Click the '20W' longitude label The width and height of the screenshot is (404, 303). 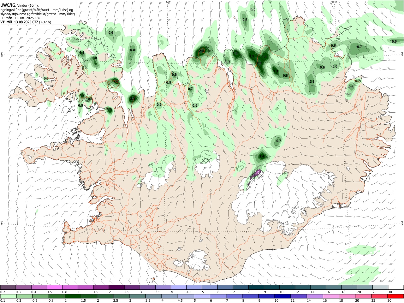(x=168, y=2)
